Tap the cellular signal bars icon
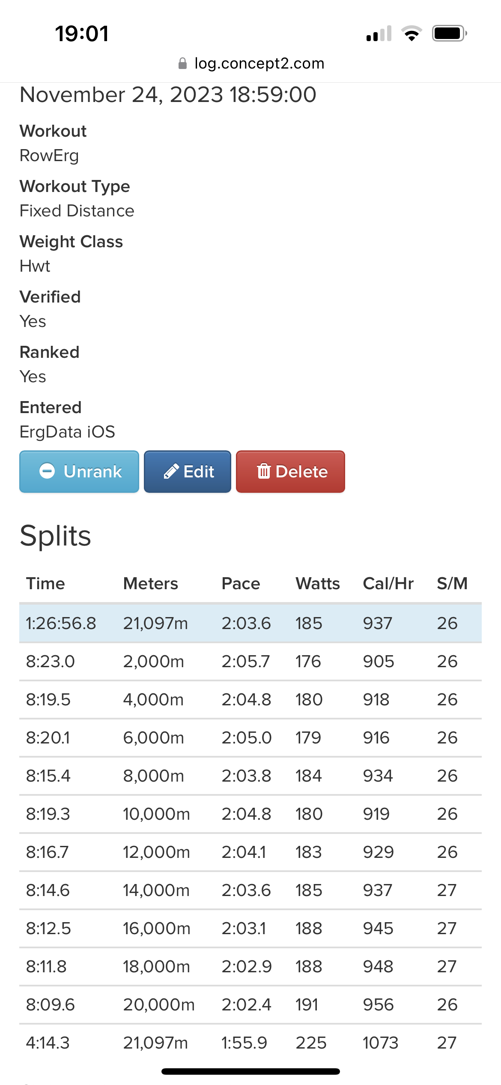This screenshot has width=501, height=1085. click(379, 33)
